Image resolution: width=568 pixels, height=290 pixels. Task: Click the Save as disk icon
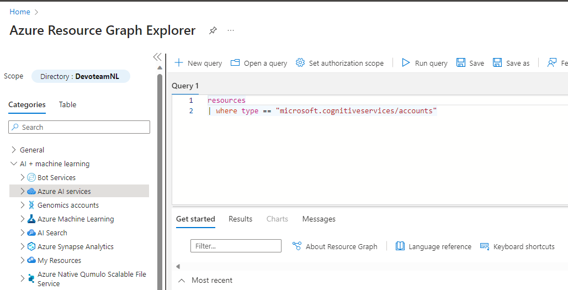(497, 63)
